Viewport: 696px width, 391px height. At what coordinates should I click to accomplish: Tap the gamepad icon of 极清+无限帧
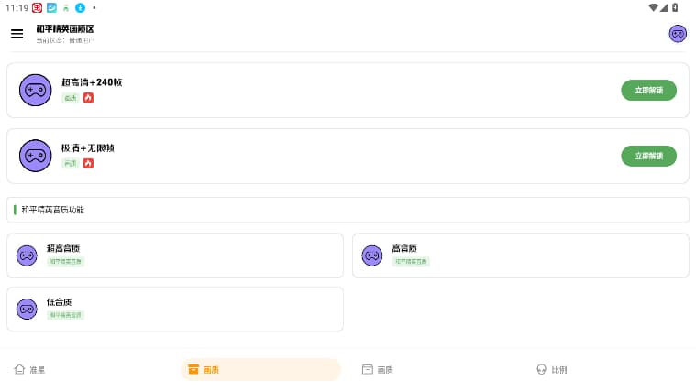coord(36,156)
